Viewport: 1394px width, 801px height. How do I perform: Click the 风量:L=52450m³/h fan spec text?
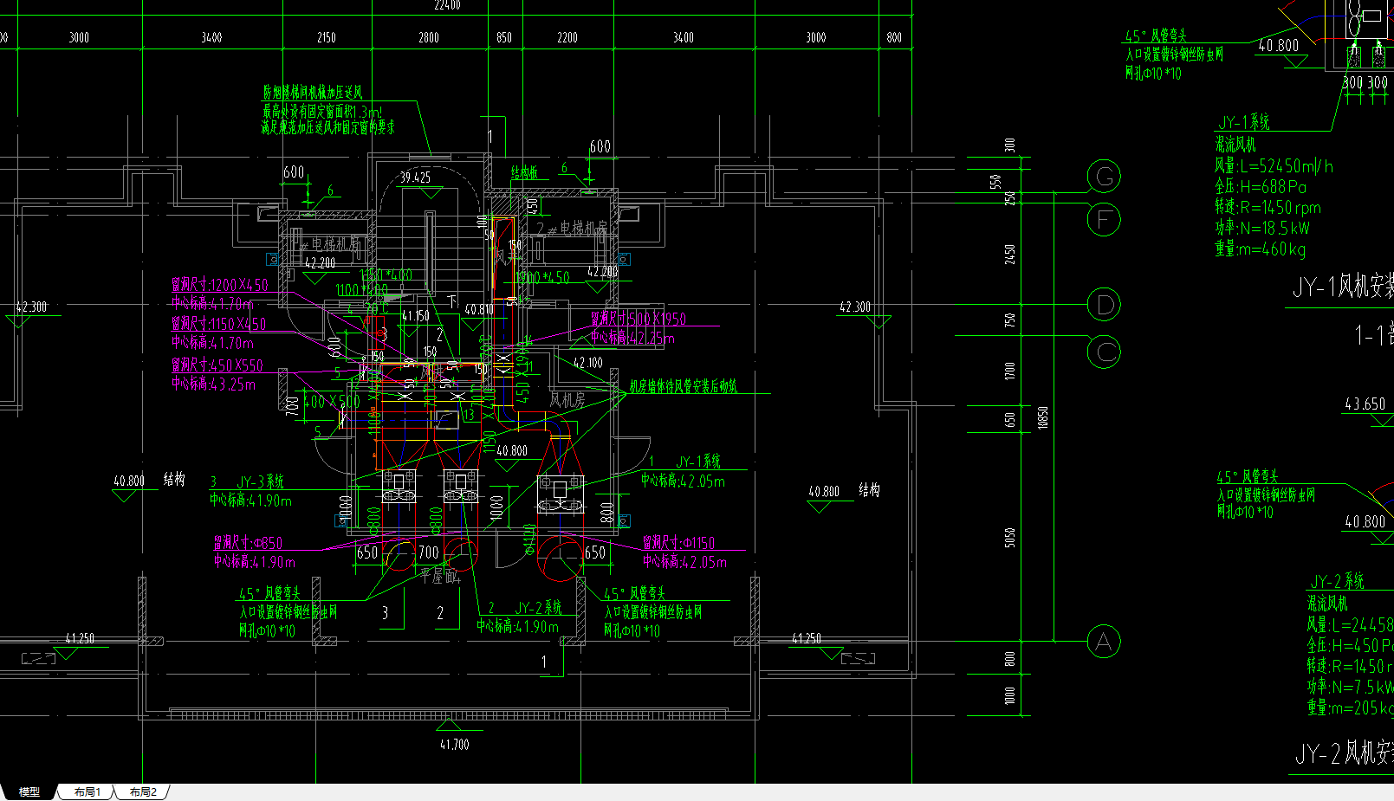pyautogui.click(x=1274, y=166)
